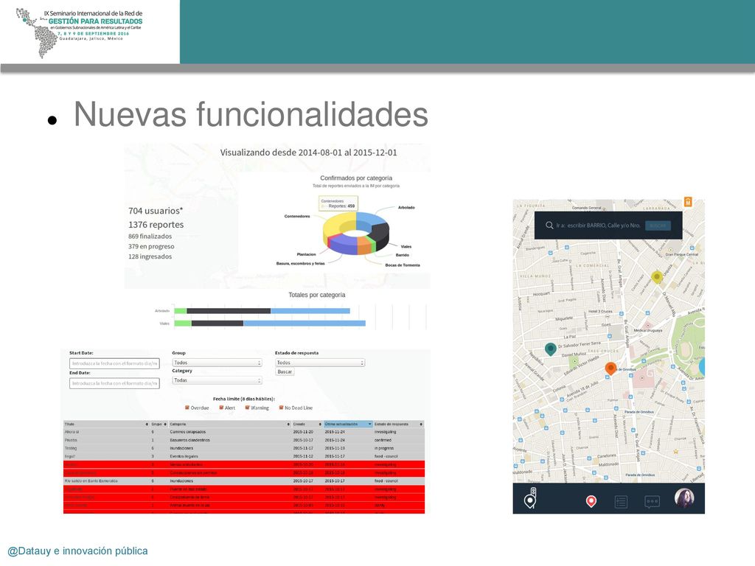755x566 pixels.
Task: Click the '379 en progreso' count
Action: tap(151, 246)
